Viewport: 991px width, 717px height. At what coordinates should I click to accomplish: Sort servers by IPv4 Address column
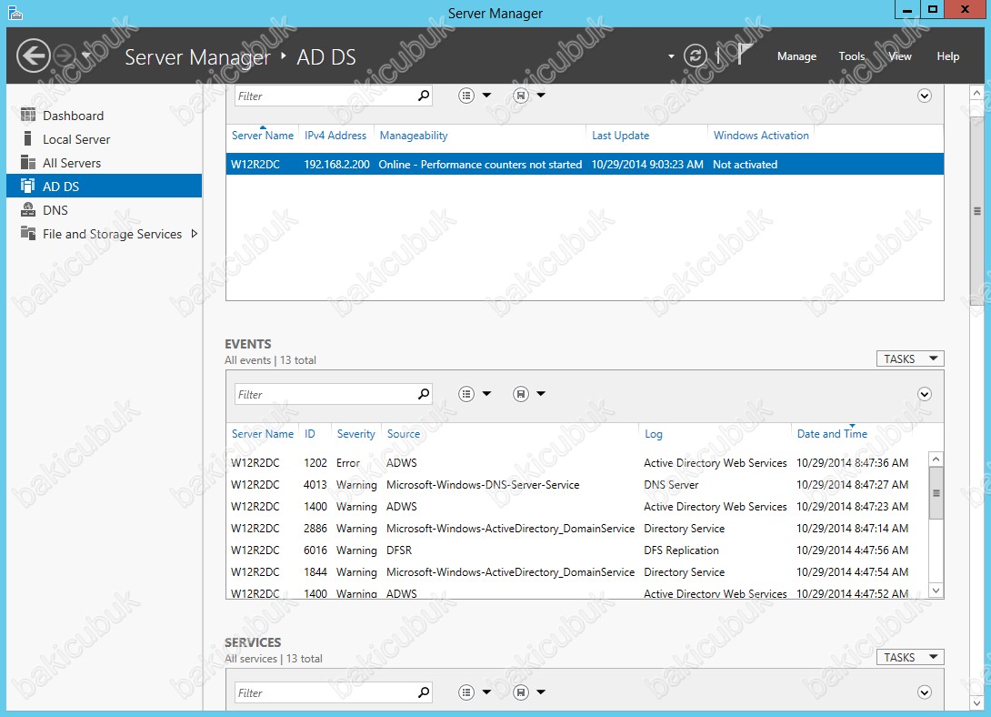(335, 136)
